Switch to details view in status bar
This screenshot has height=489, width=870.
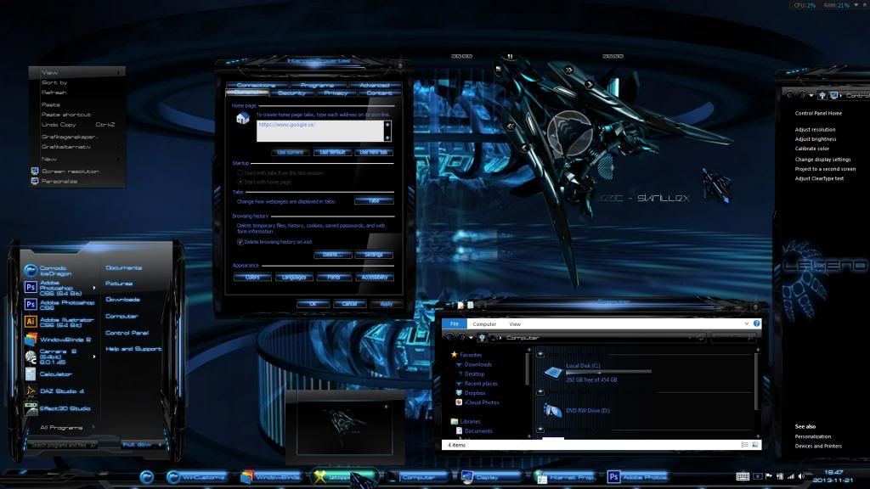[744, 445]
